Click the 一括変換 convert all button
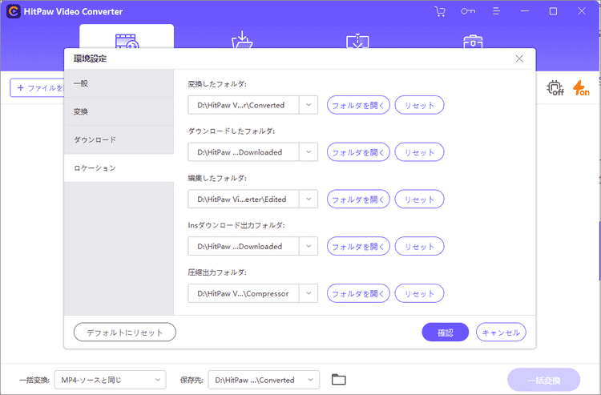 pos(543,380)
